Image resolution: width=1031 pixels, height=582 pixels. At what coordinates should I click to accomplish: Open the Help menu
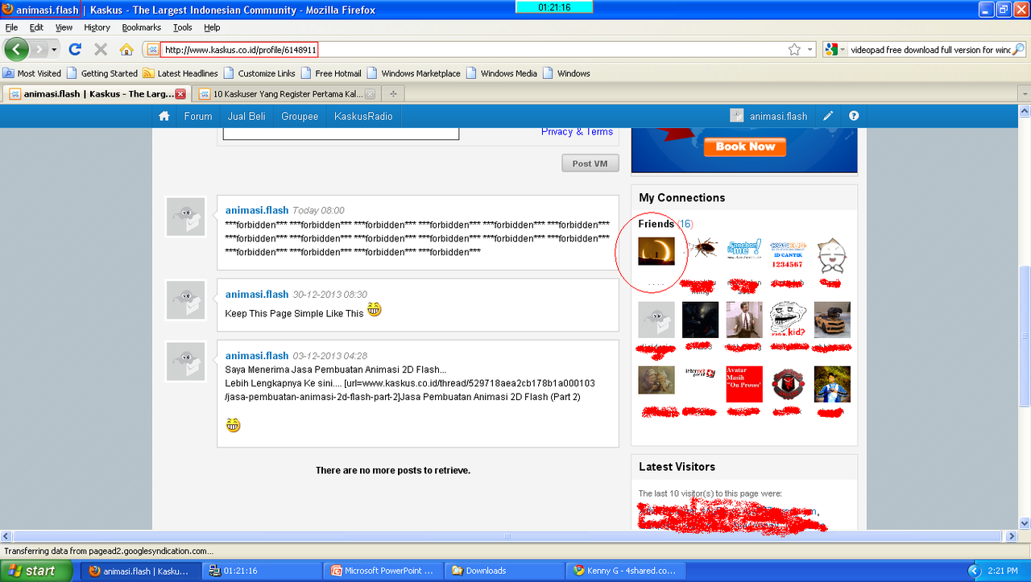click(x=212, y=27)
